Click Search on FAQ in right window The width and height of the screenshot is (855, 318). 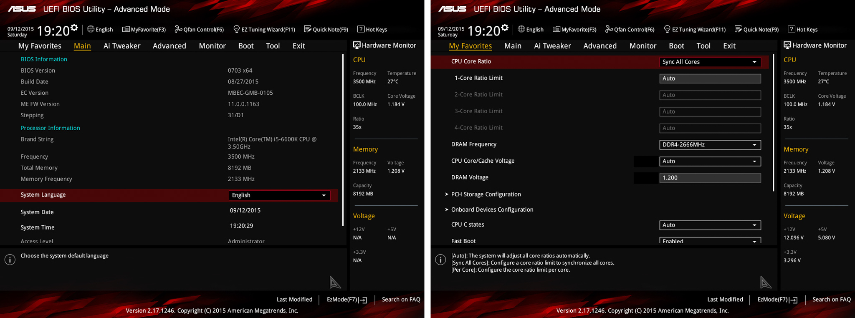(x=832, y=299)
